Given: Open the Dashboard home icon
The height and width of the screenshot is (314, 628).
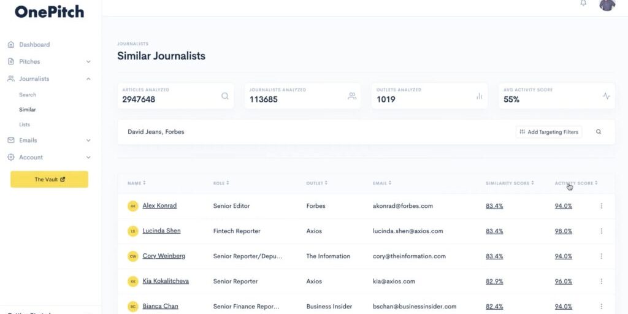Looking at the screenshot, I should (11, 44).
